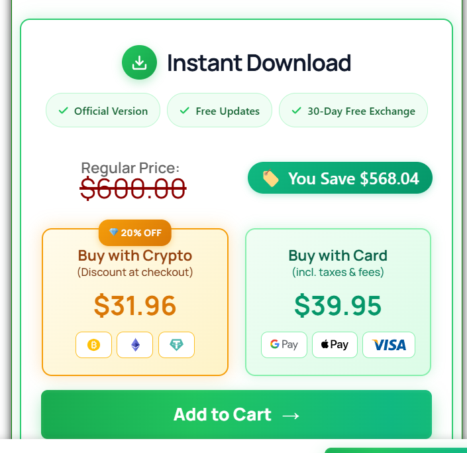
Task: Click the Instant Download heading
Action: coord(259,63)
